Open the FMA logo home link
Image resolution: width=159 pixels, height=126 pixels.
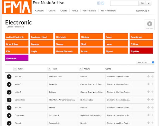point(17,7)
